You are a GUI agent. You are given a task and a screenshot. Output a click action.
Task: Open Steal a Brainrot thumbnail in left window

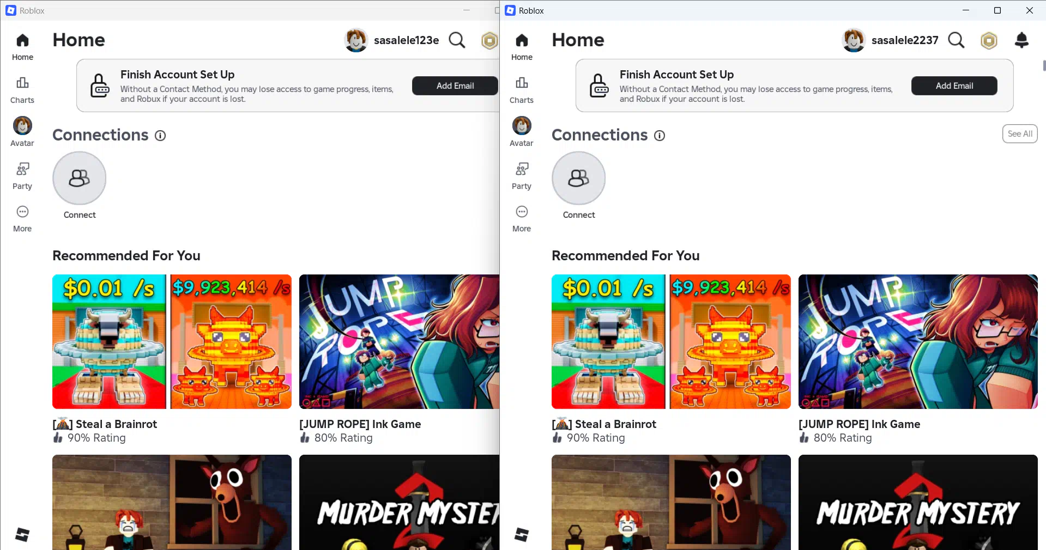coord(172,341)
